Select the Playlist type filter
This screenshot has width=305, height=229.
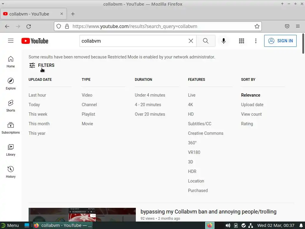point(88,114)
